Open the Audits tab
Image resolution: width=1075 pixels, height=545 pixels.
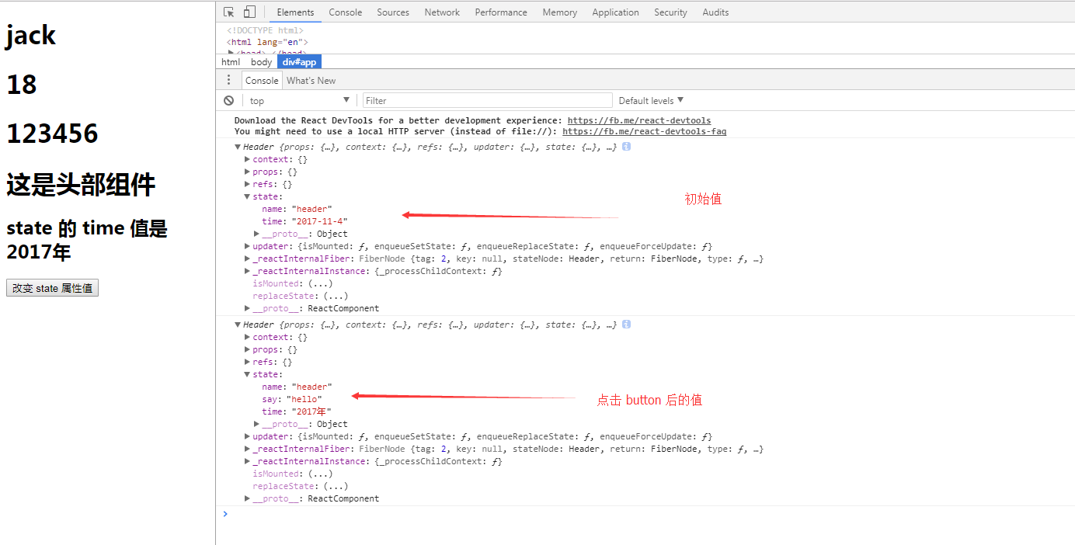[x=715, y=12]
